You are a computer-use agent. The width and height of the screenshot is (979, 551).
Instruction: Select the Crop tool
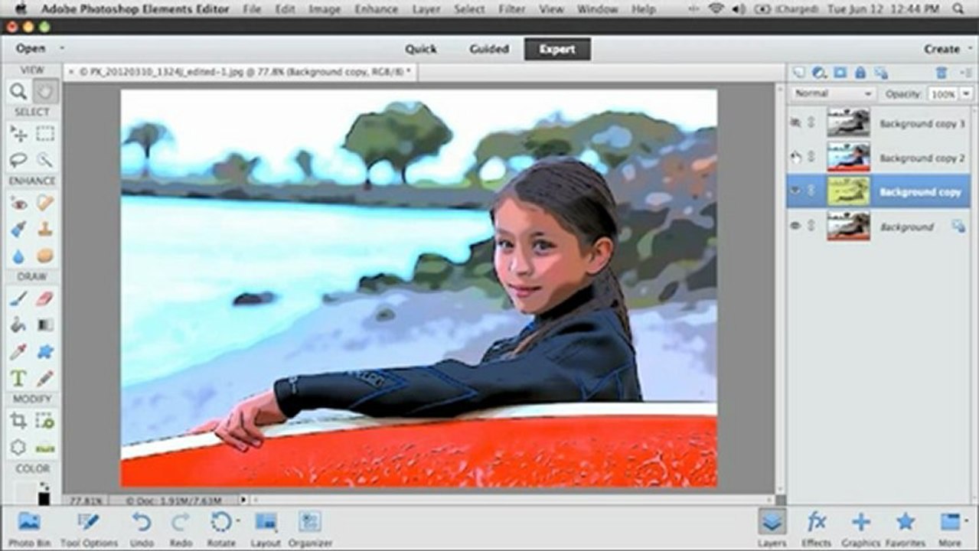click(18, 420)
